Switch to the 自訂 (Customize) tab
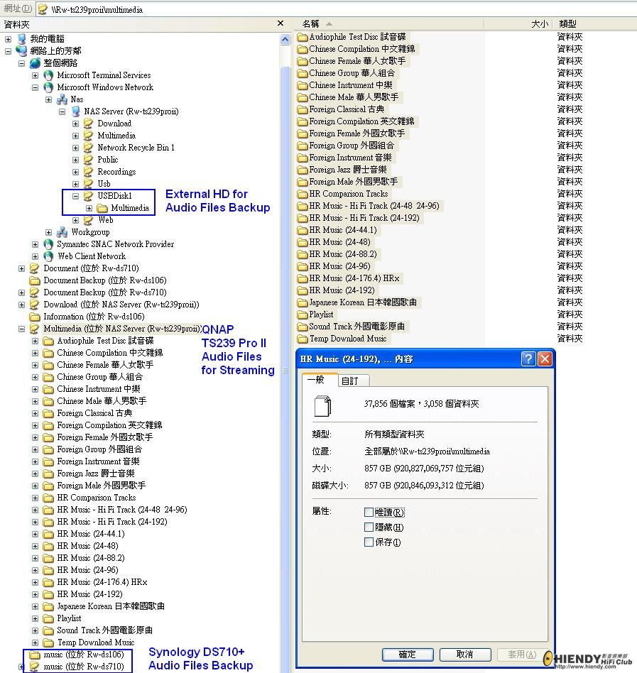 coord(354,381)
